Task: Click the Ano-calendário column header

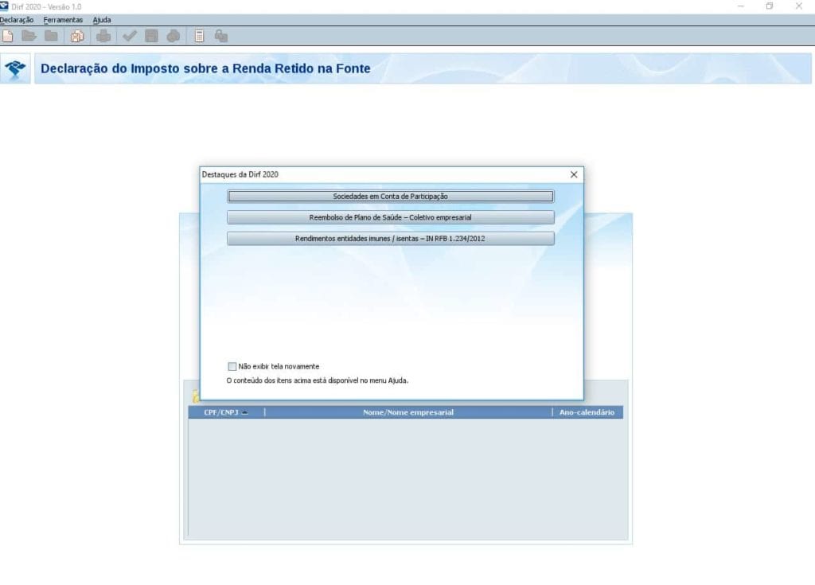Action: 587,412
